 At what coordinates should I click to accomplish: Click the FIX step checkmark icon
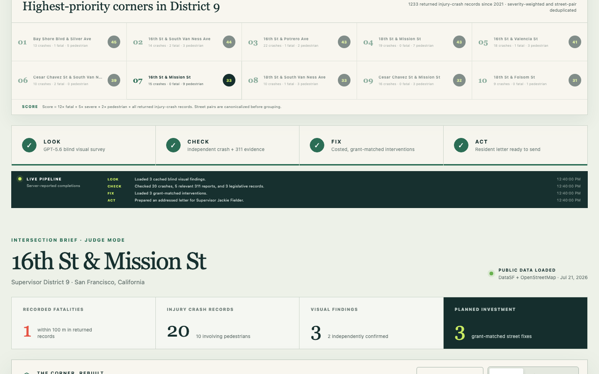(x=317, y=145)
